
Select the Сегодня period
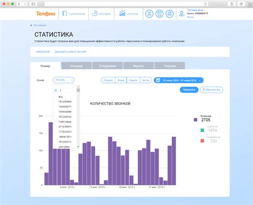coord(108,80)
